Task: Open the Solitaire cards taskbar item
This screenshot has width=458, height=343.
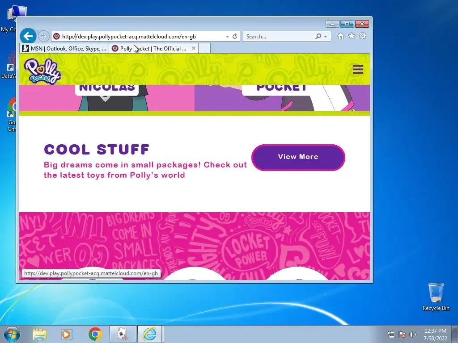Action: coord(123,334)
